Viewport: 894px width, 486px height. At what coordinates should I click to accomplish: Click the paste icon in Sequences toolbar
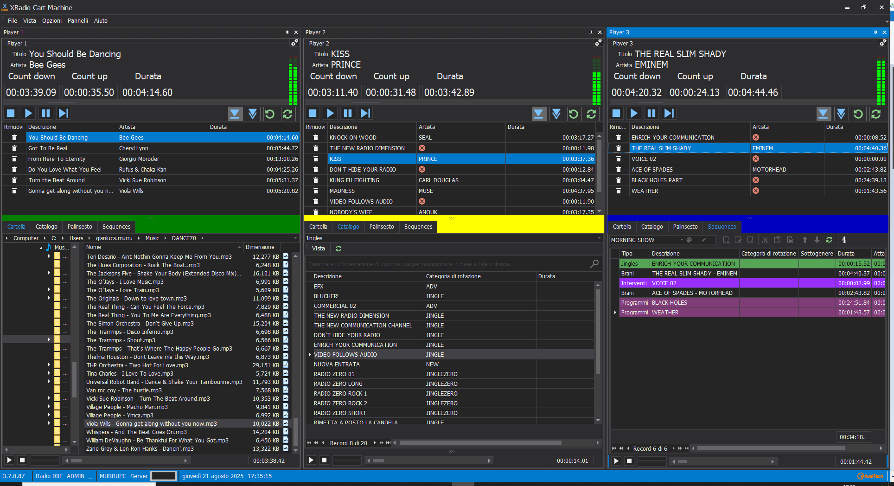tap(790, 240)
